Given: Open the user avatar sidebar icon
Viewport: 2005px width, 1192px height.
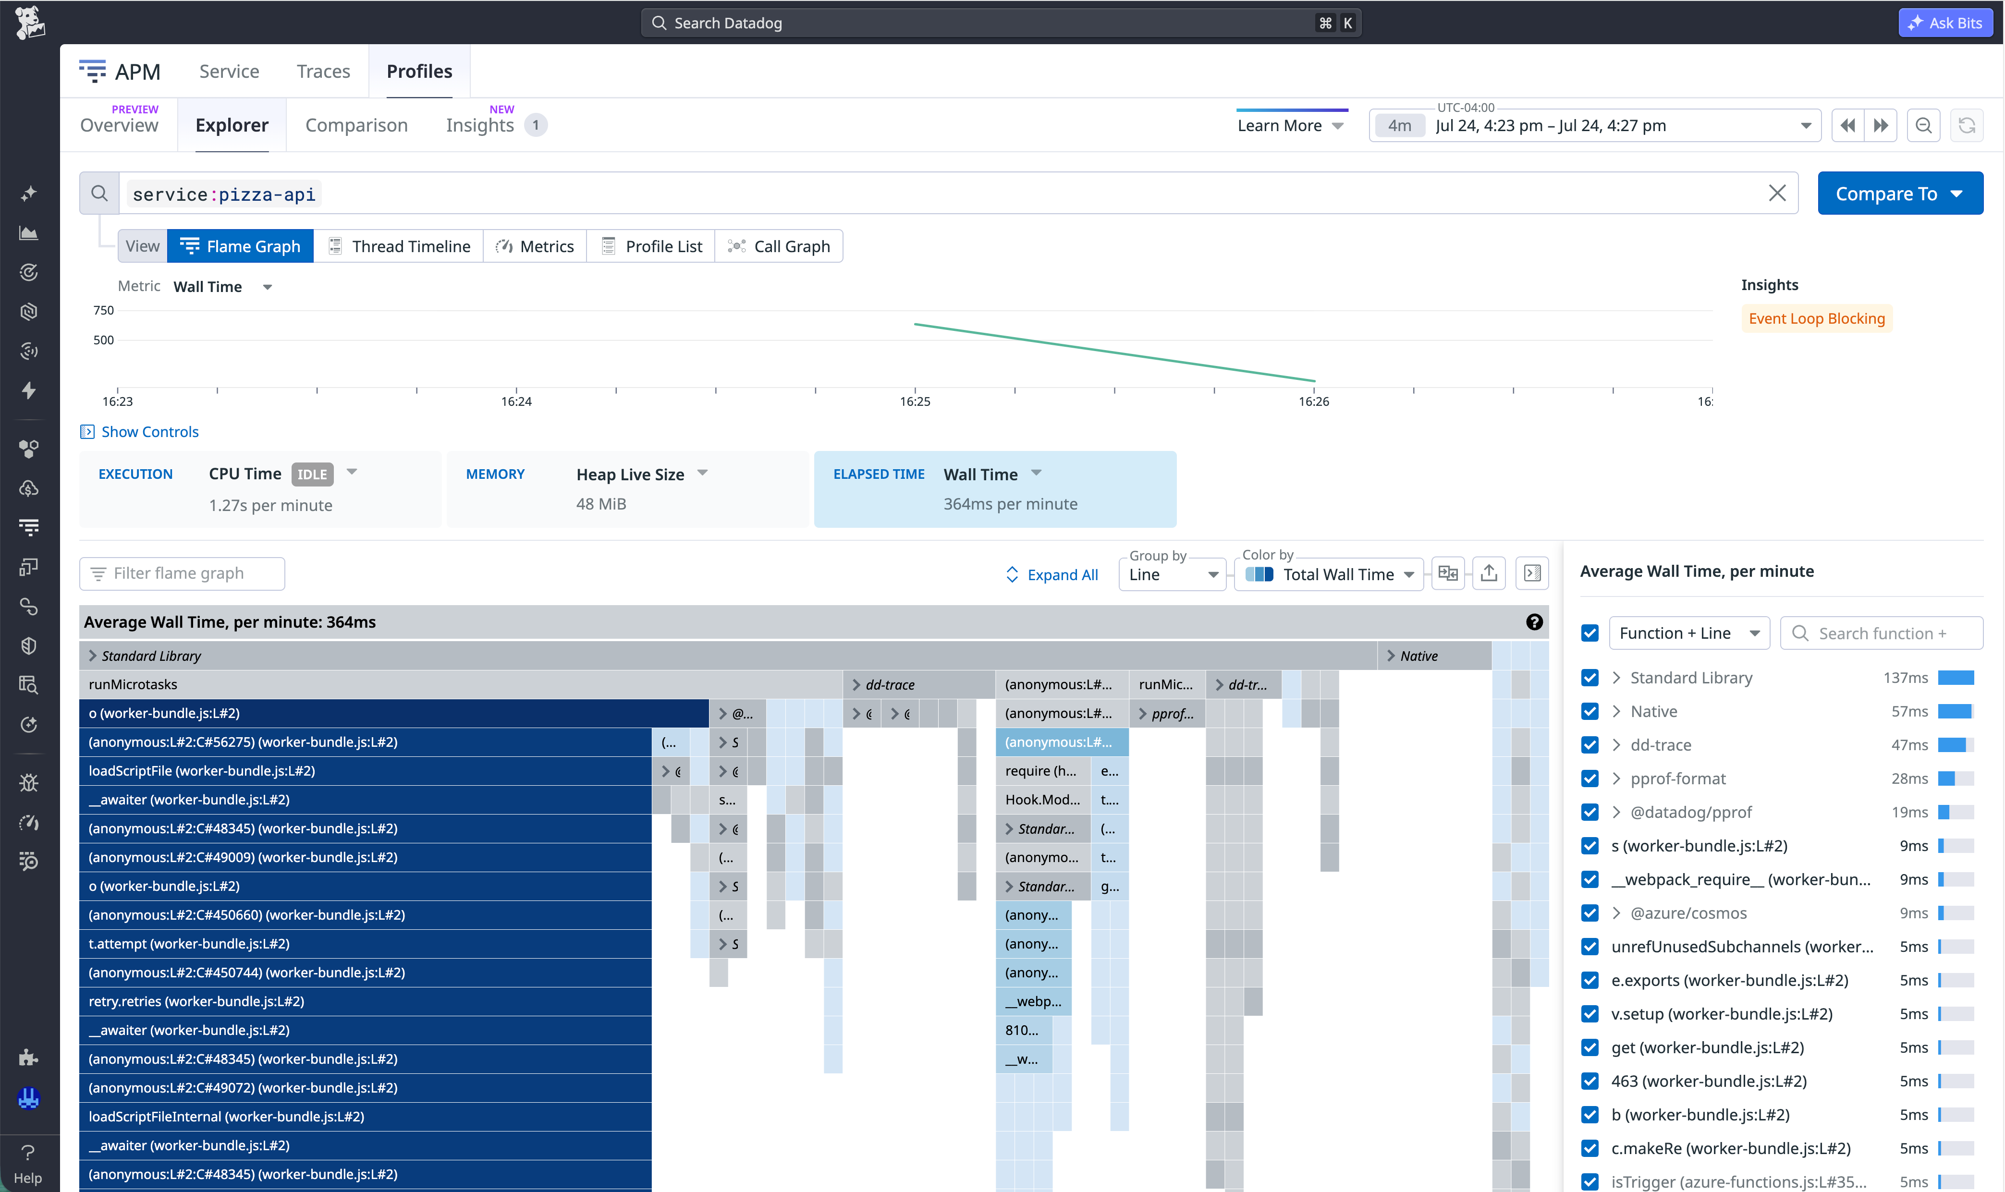Looking at the screenshot, I should point(29,1098).
